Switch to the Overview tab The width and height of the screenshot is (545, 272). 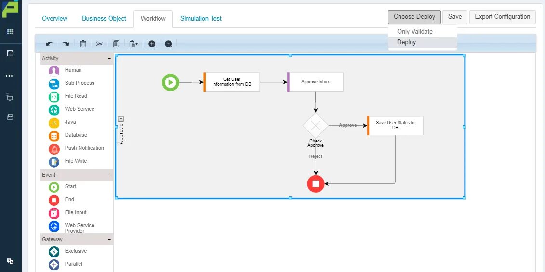54,18
